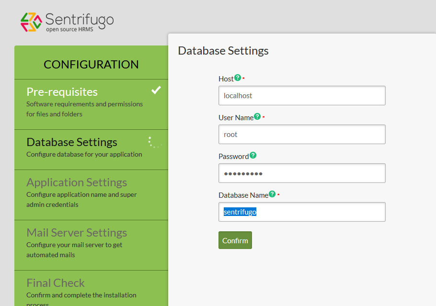
Task: Click the Database Settings page heading
Action: point(223,51)
